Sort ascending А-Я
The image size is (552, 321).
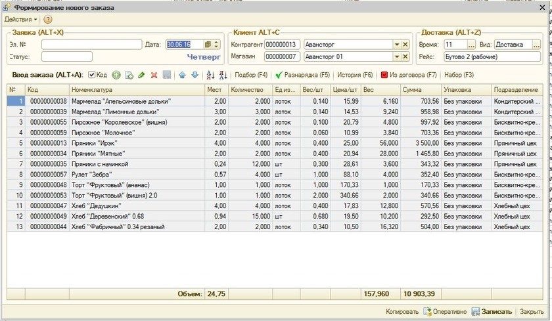coord(210,75)
